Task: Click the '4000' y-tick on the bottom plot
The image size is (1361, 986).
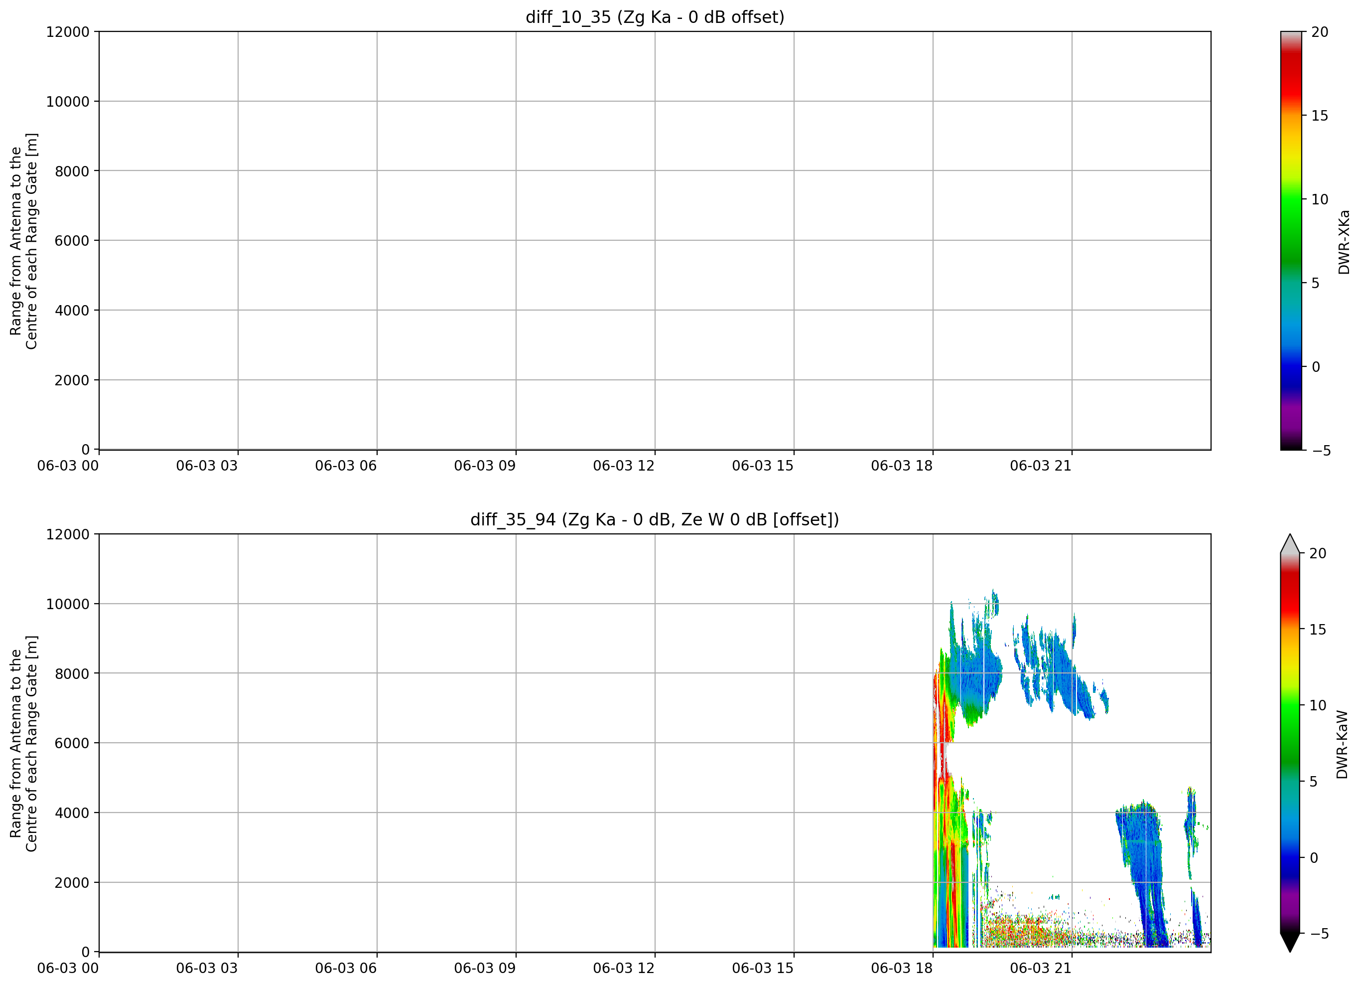Action: tap(72, 813)
